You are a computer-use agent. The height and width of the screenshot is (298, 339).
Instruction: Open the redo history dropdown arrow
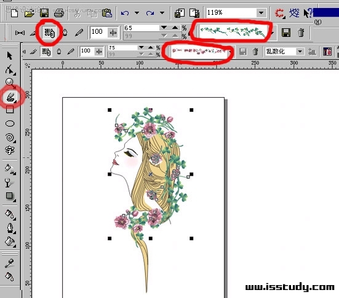pyautogui.click(x=162, y=13)
